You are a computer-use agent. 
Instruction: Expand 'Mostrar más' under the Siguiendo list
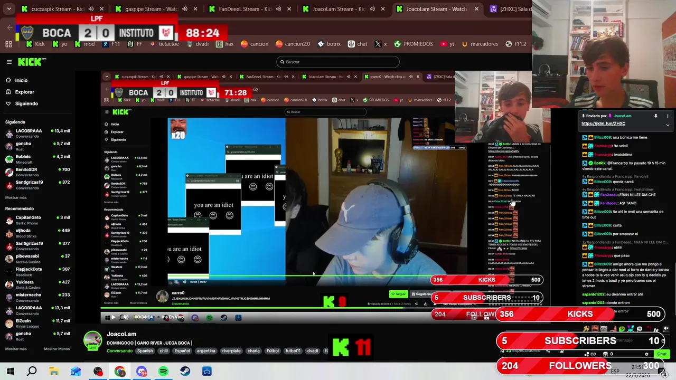click(x=16, y=197)
